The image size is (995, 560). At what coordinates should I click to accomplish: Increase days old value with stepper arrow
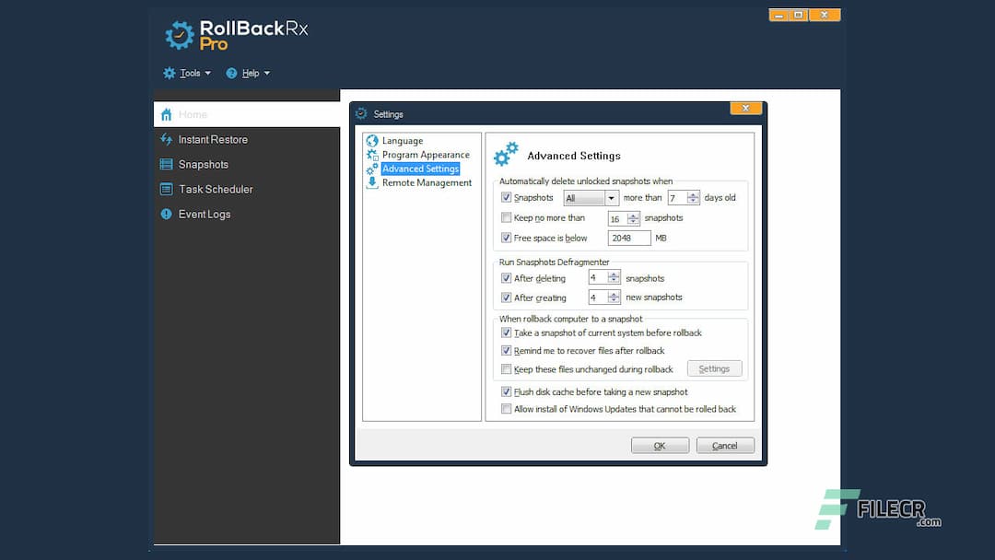pos(693,194)
